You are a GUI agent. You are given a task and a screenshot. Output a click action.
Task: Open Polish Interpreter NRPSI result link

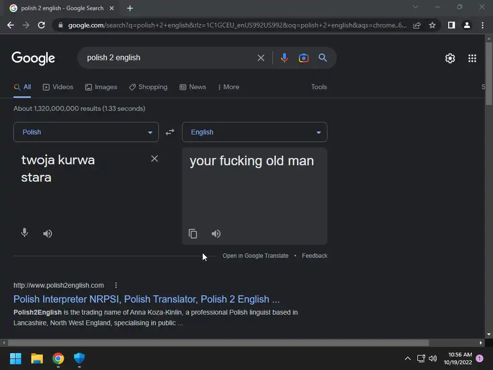(146, 299)
